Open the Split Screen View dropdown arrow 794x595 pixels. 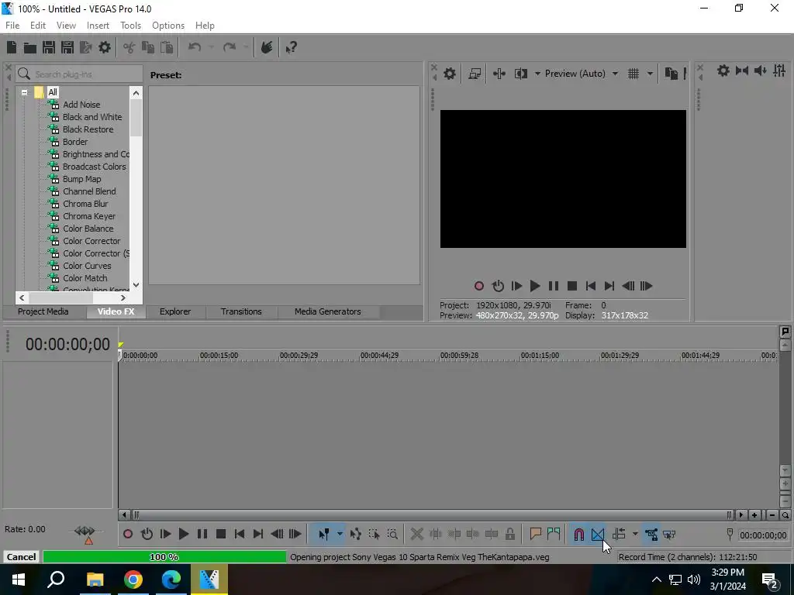coord(537,74)
